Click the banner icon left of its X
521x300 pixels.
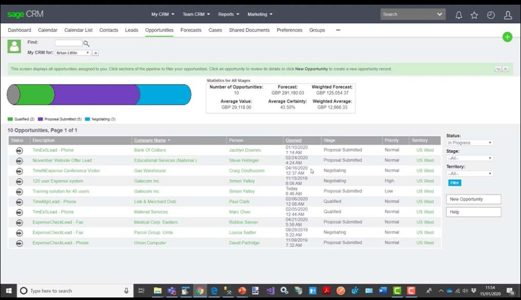pyautogui.click(x=498, y=69)
